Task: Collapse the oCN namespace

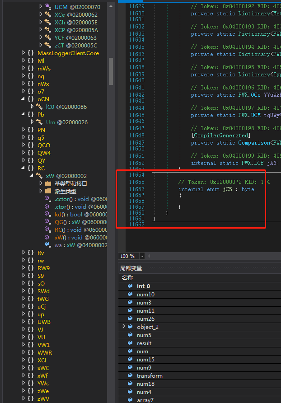Action: [23, 99]
